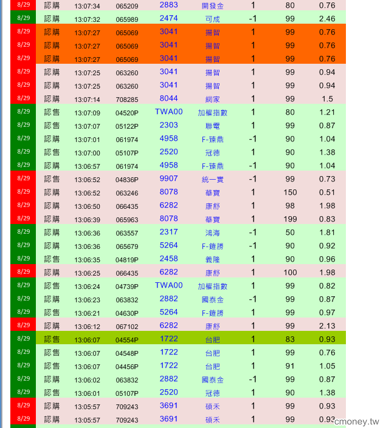Open stock code 2303 link
Screen dimensions: 383x428
(x=168, y=125)
